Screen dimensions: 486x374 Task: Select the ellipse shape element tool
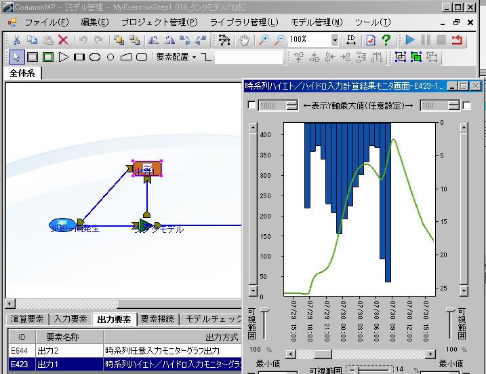pyautogui.click(x=95, y=57)
